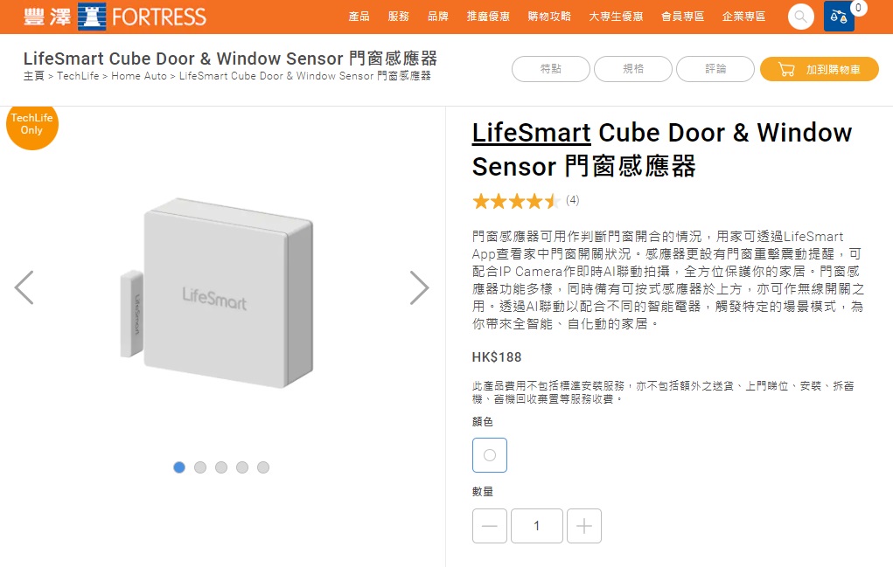Select the TechLife Only badge
Screen dimensions: 893x567
point(31,126)
